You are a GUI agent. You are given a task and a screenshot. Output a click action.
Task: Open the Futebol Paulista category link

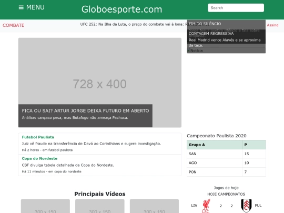38,137
